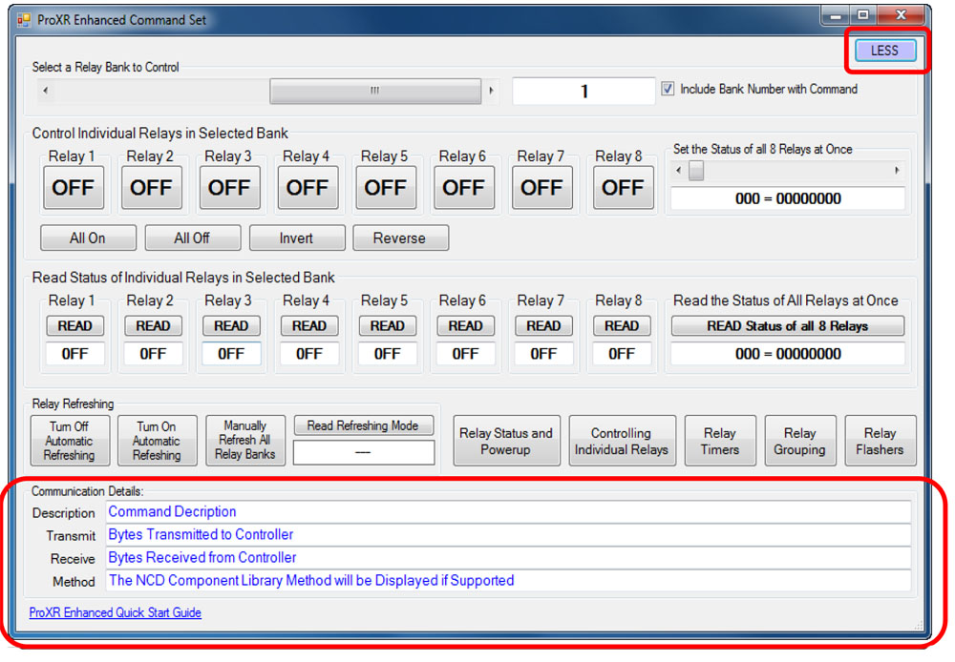Click Relay 1 read status result field

click(x=74, y=354)
